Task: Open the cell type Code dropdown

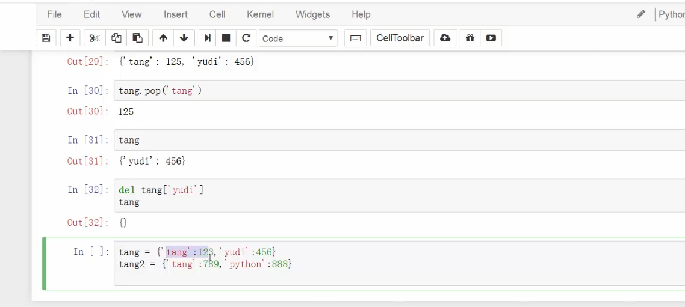Action: [x=298, y=38]
